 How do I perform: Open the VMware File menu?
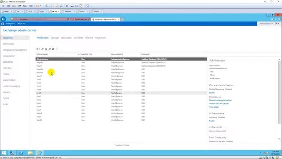(x=3, y=6)
